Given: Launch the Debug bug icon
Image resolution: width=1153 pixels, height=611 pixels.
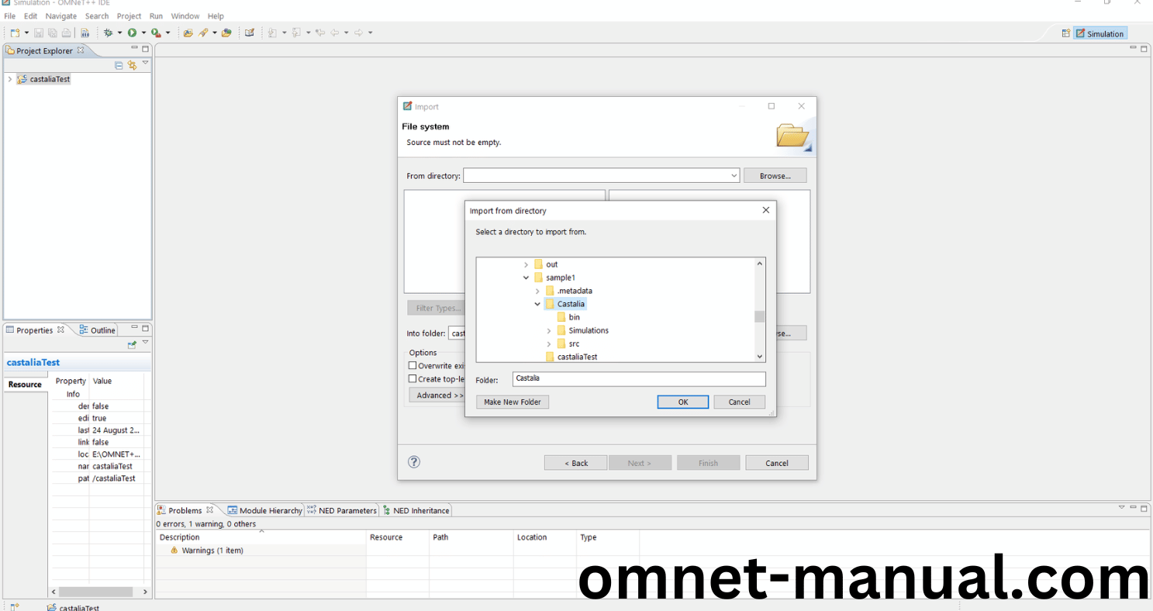Looking at the screenshot, I should 109,33.
